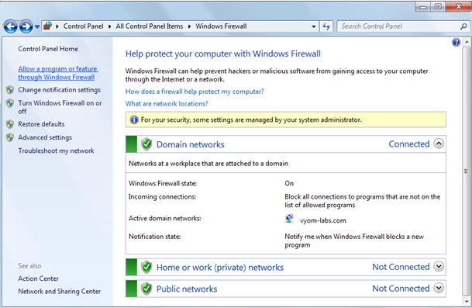This screenshot has height=308, width=472.
Task: Click Home or work (private) networks heading
Action: click(x=220, y=268)
